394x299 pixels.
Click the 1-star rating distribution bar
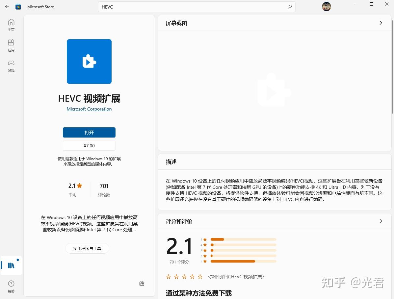tap(244, 261)
